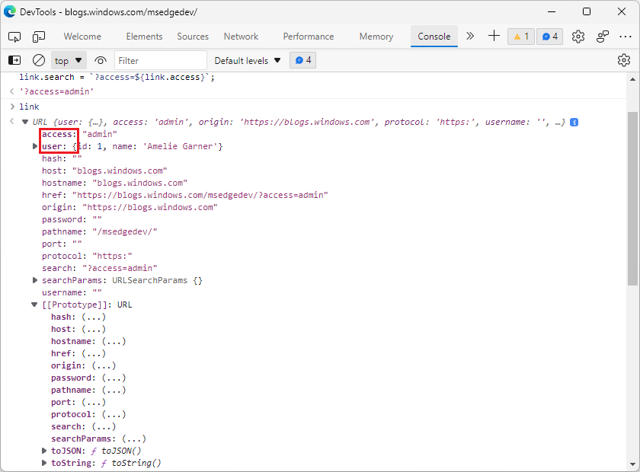Open the Default levels dropdown
Image resolution: width=640 pixels, height=472 pixels.
point(248,61)
